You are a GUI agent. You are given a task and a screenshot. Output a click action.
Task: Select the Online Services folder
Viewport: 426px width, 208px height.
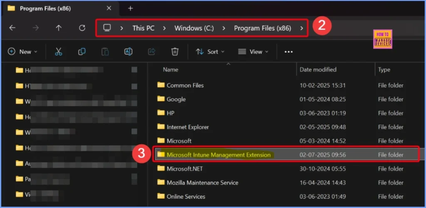[287, 196]
